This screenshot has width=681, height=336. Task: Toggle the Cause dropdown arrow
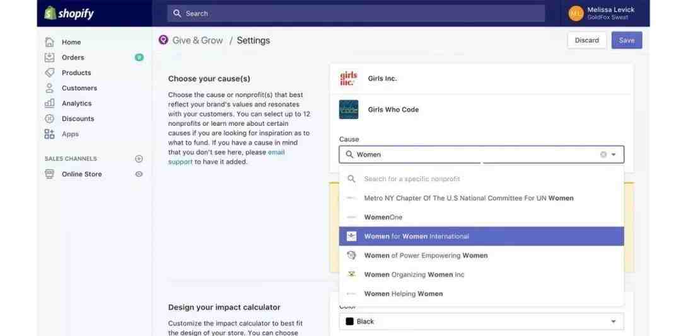pyautogui.click(x=614, y=154)
